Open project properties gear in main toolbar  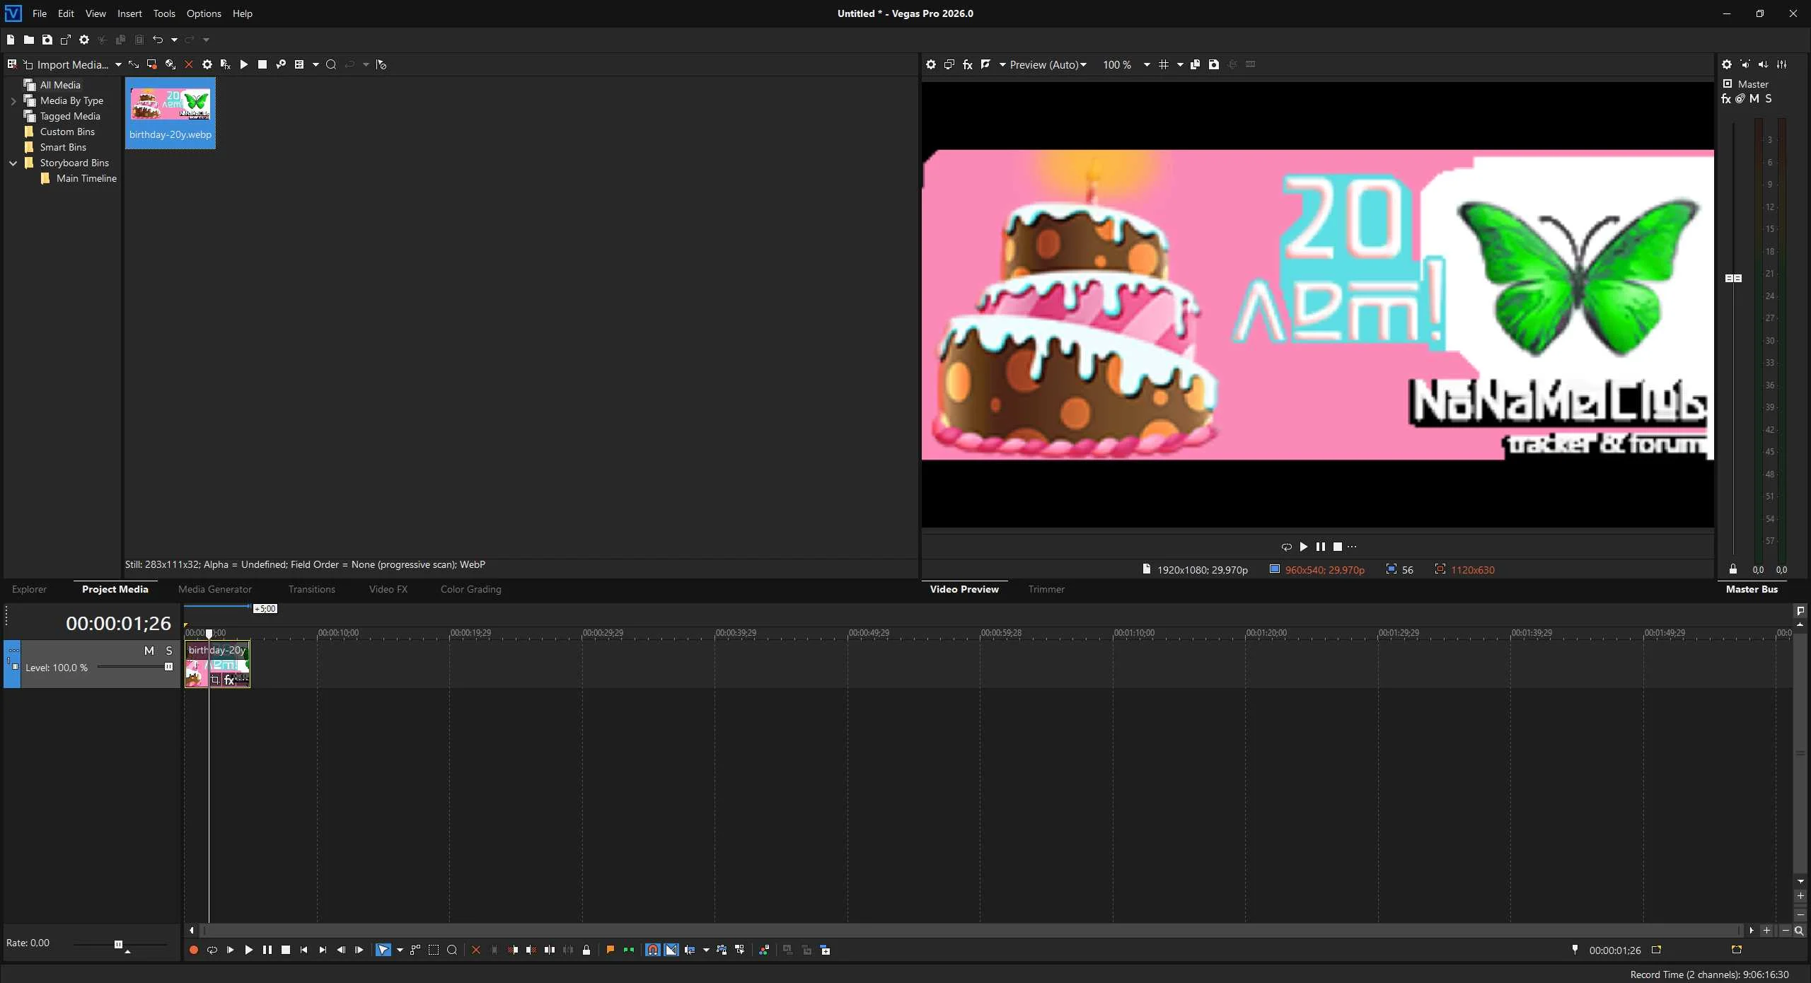(84, 40)
